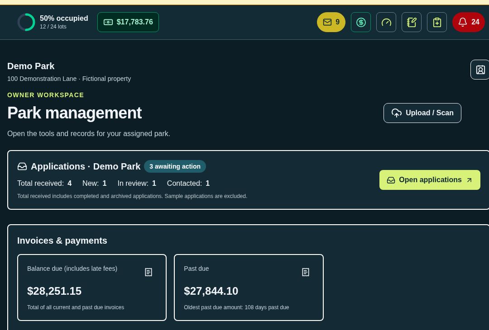Open the mail inbox with 9 messages
Image resolution: width=489 pixels, height=330 pixels.
[331, 22]
